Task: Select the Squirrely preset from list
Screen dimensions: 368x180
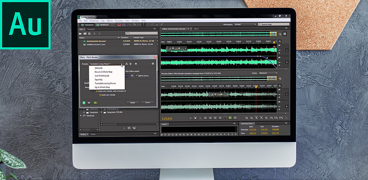Action: coord(99,79)
